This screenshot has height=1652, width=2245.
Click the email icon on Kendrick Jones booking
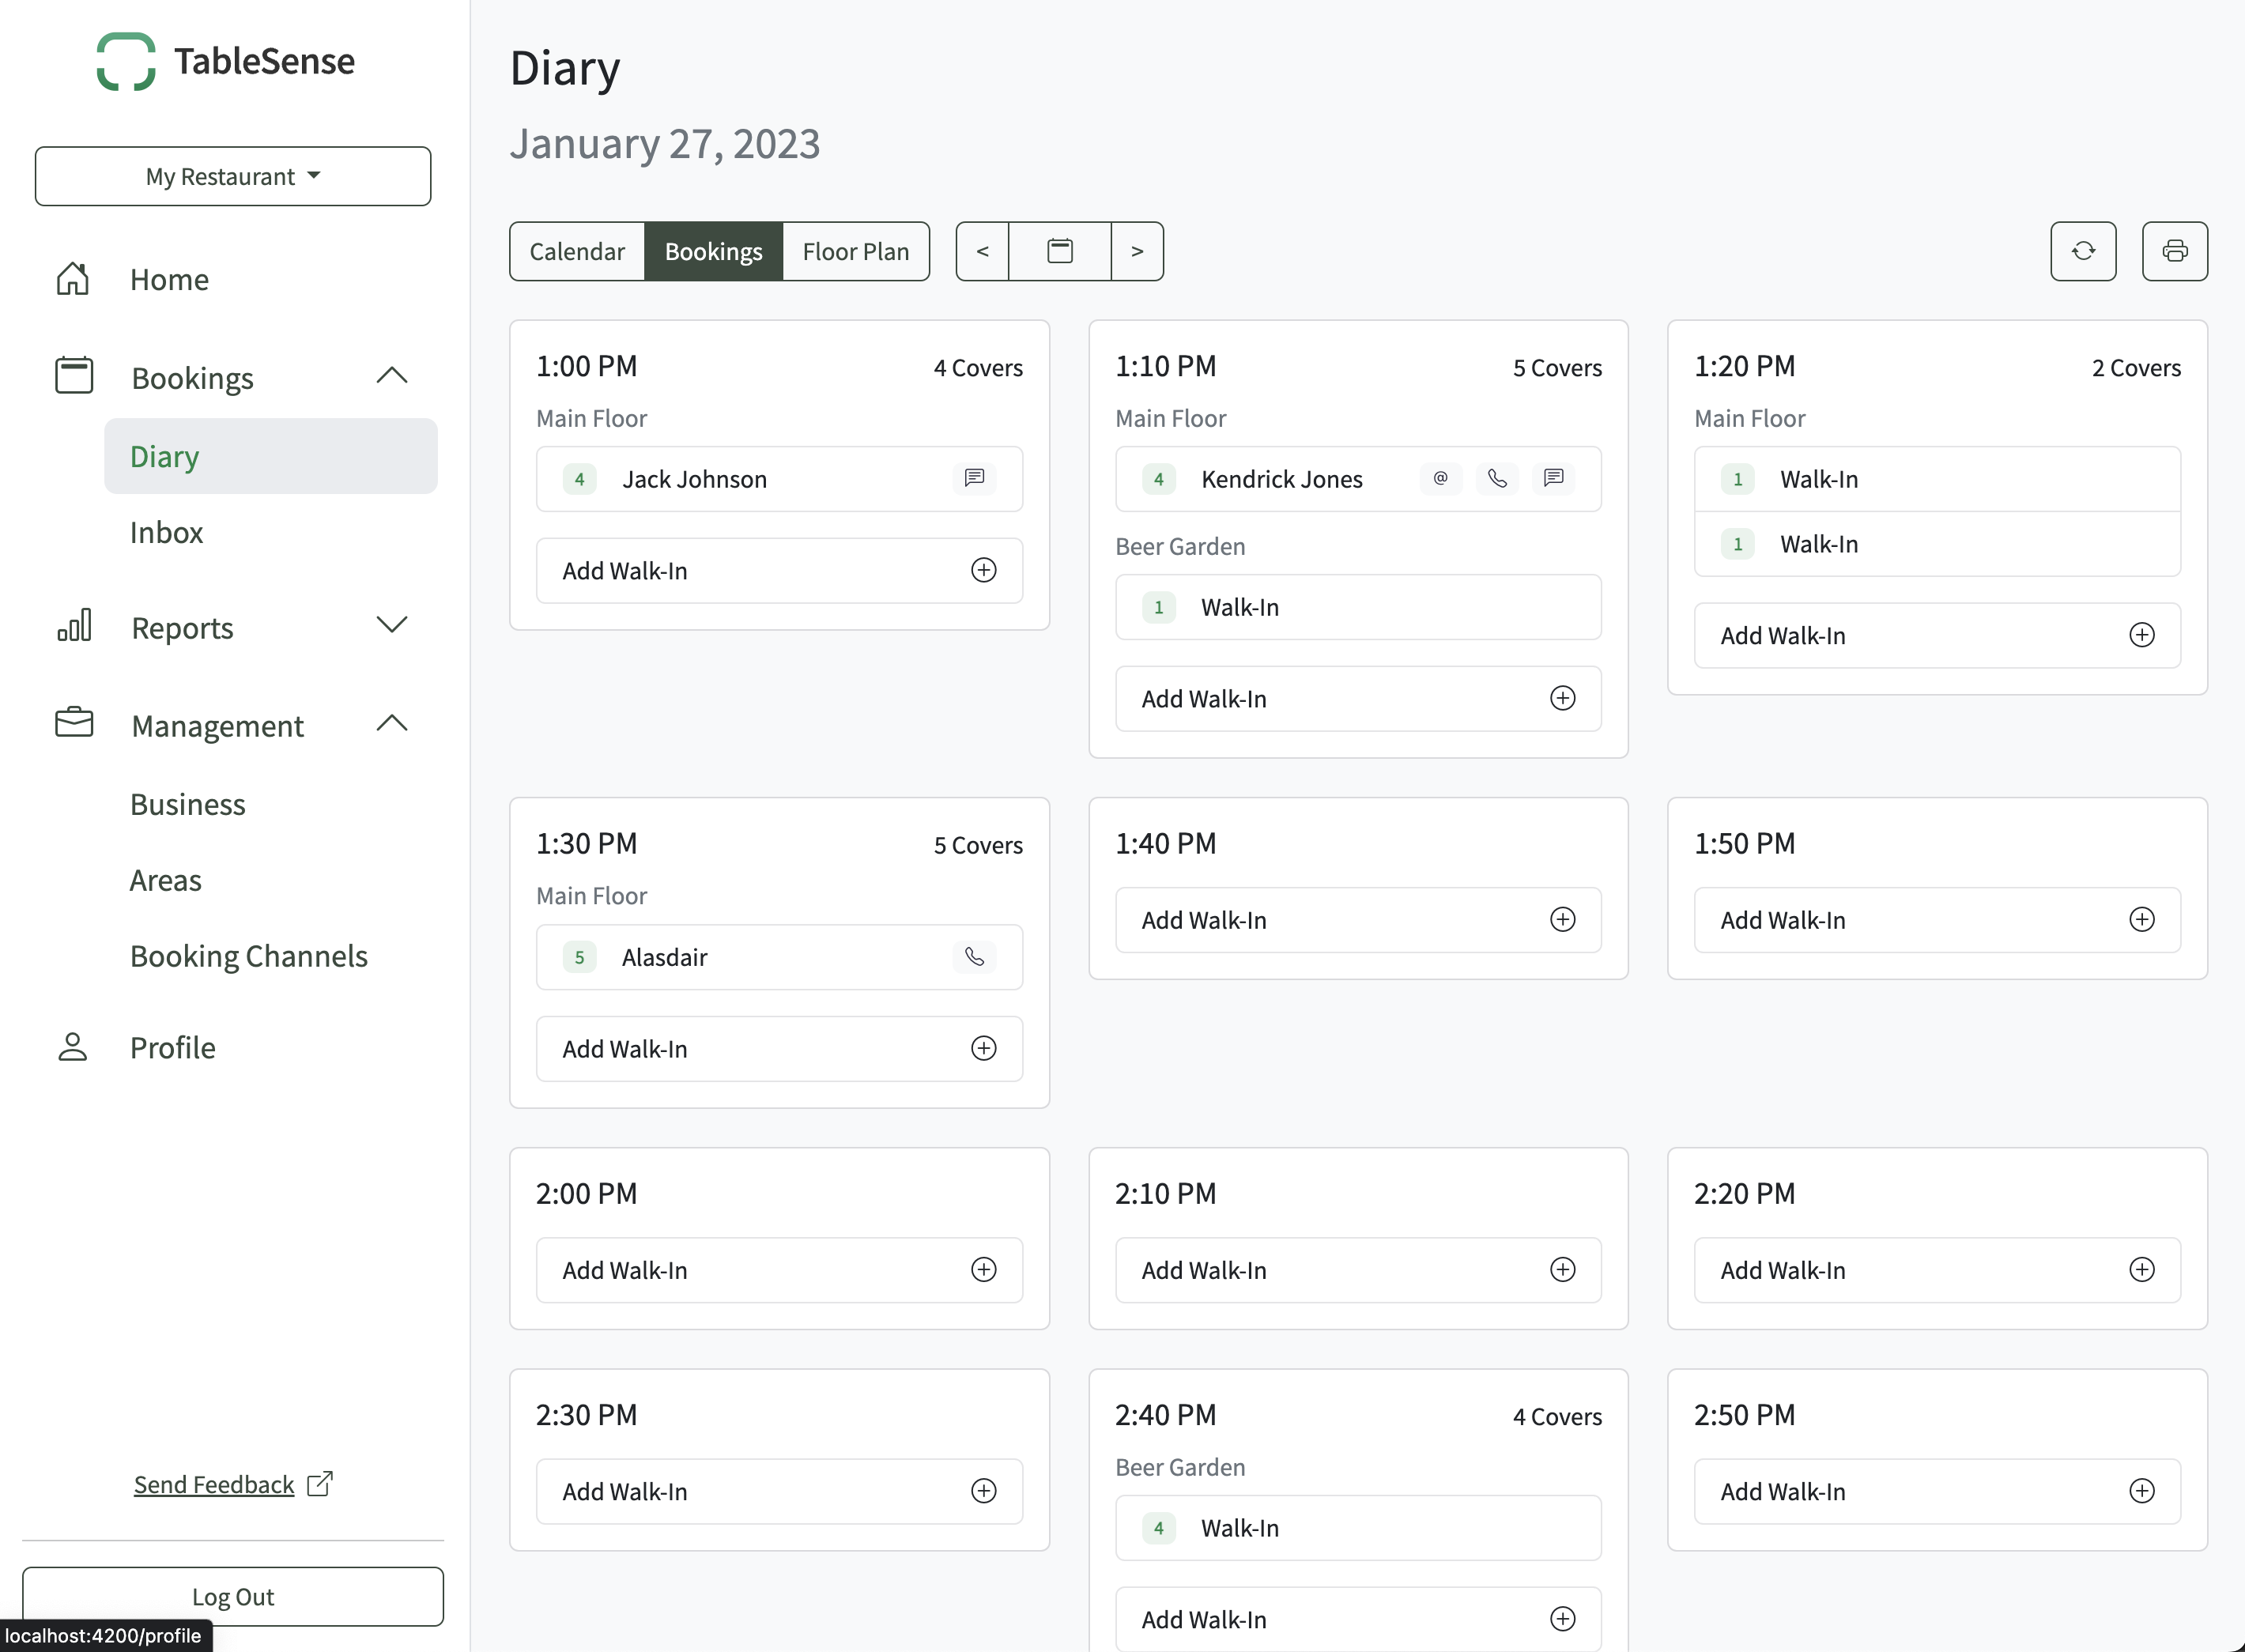coord(1440,479)
